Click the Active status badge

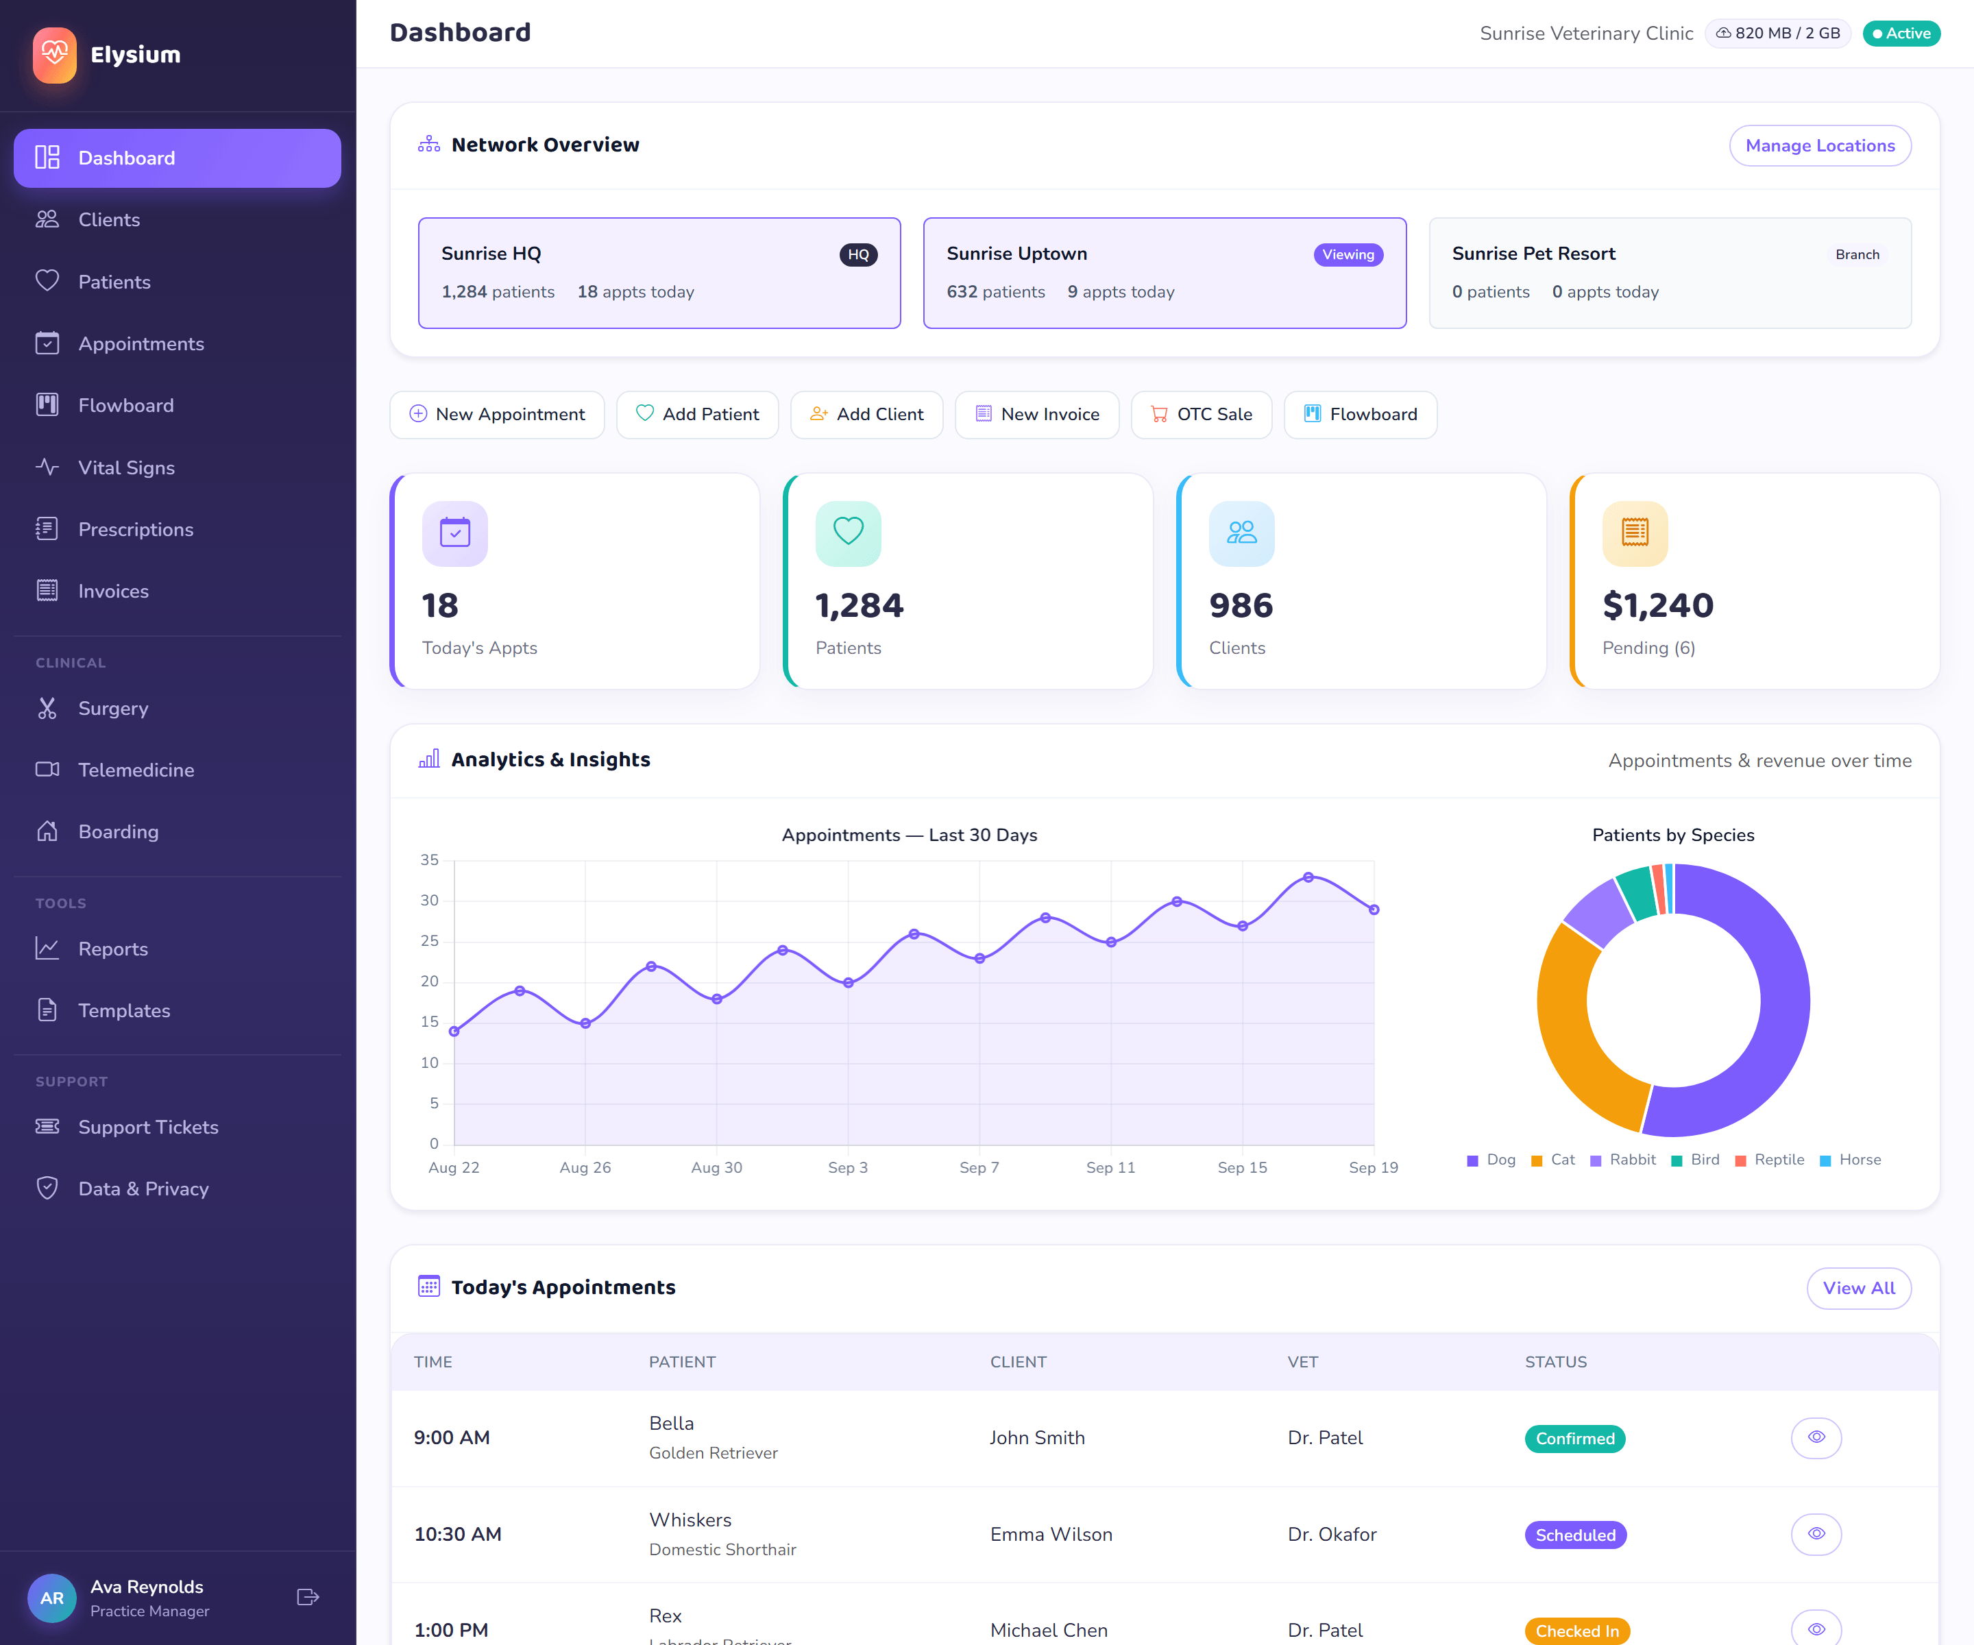(1901, 33)
